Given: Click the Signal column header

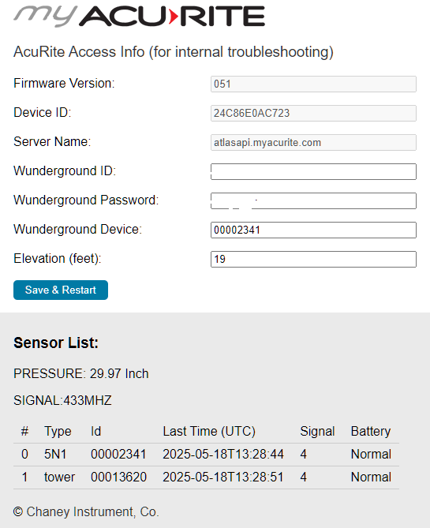Looking at the screenshot, I should 317,432.
